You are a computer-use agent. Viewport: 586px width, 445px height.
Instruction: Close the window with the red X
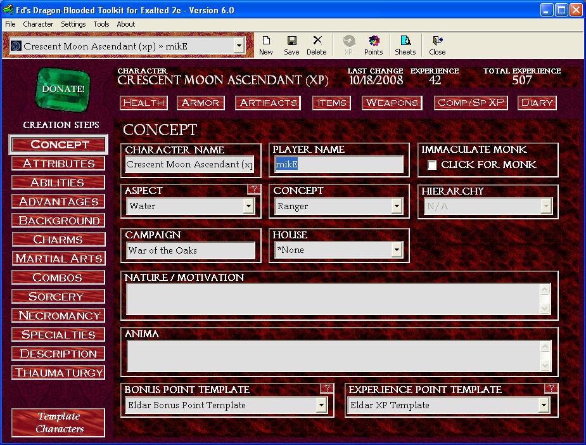click(x=576, y=10)
